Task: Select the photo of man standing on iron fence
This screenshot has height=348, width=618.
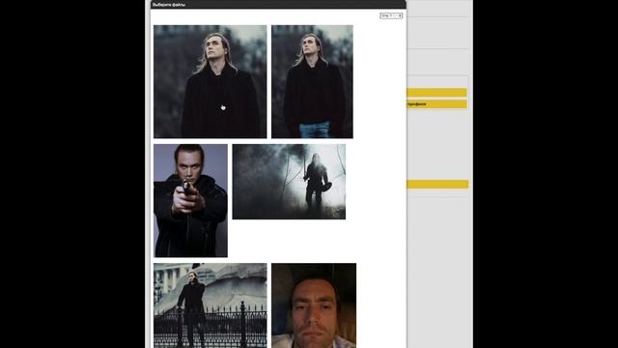Action: click(211, 305)
